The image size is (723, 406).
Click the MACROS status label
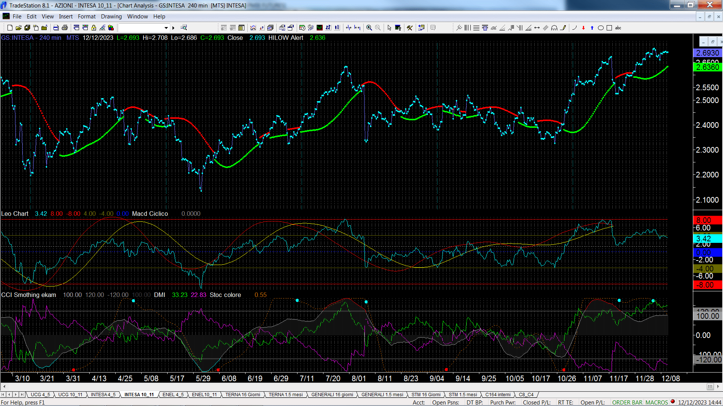click(x=657, y=403)
